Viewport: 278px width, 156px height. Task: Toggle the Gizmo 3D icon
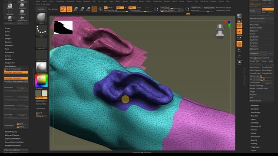[94, 9]
